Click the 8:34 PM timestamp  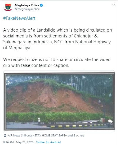point(8,142)
